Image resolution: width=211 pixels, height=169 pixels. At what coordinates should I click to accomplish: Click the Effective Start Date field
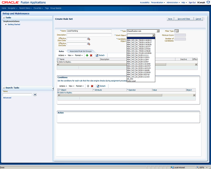pyautogui.click(x=77, y=39)
